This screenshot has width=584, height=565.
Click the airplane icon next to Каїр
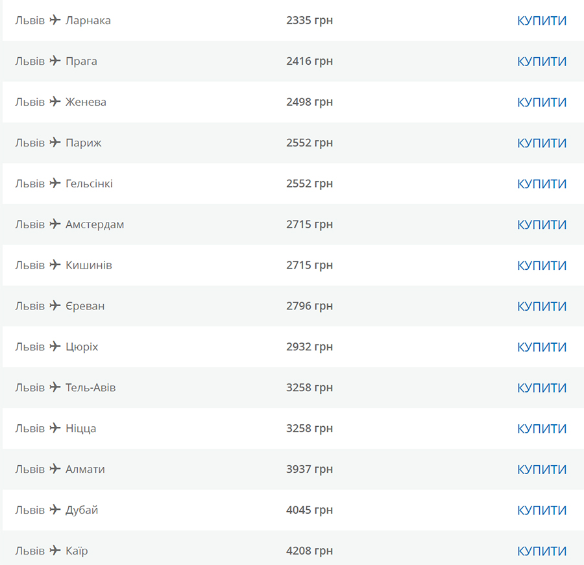coord(55,550)
